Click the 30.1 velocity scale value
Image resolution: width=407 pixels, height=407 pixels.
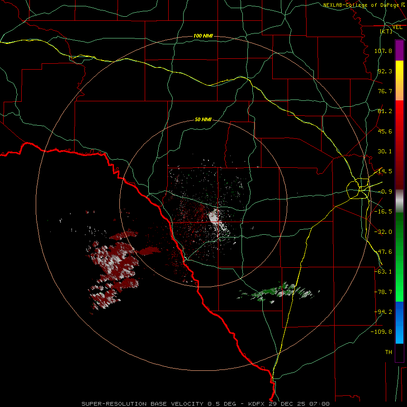385,151
